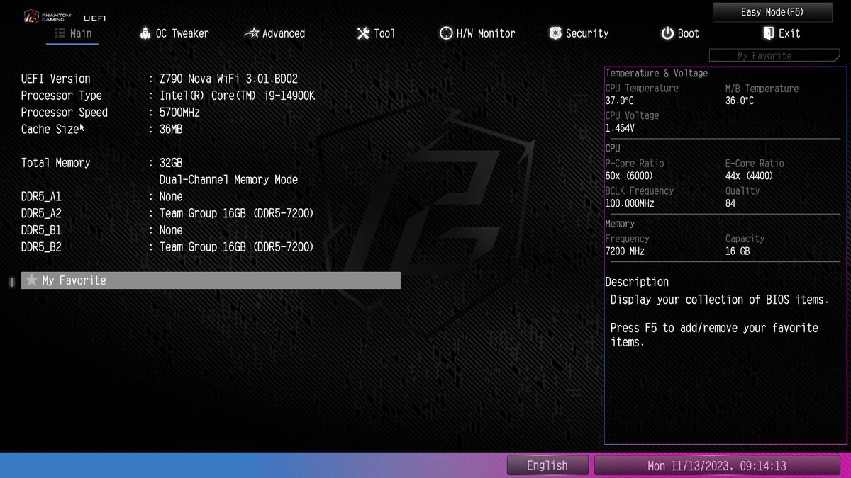Click E-Core Ratio 44x (4400) value
This screenshot has height=478, width=851.
(749, 176)
